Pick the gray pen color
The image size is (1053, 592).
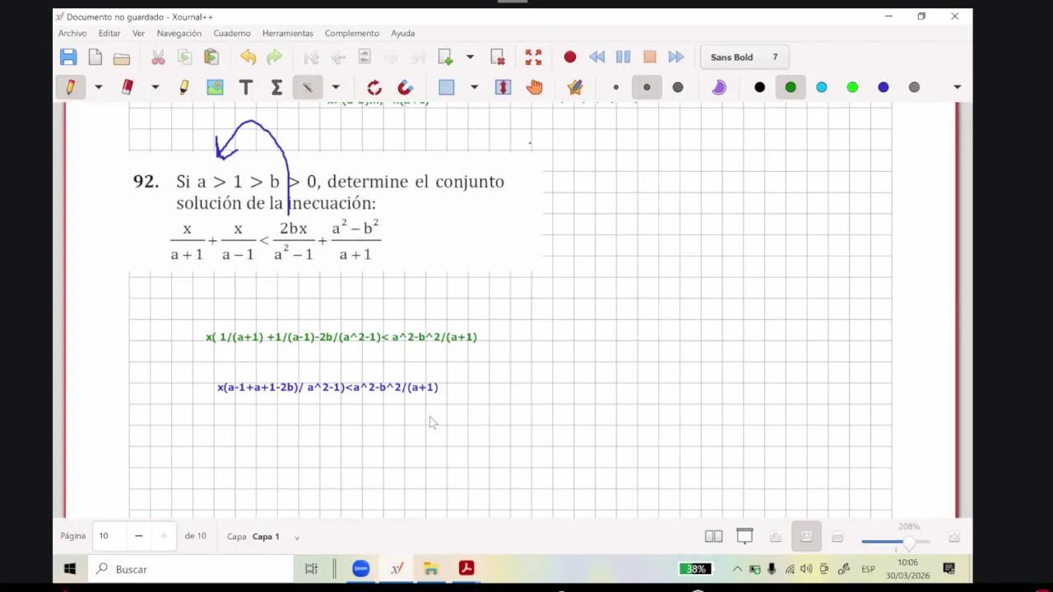pyautogui.click(x=914, y=87)
